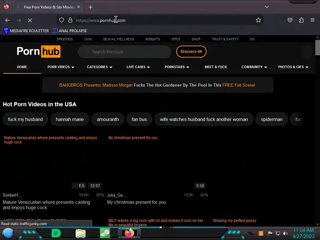Viewport: 320px width, 240px height.
Task: Open the Java tray icon
Action: [261, 233]
